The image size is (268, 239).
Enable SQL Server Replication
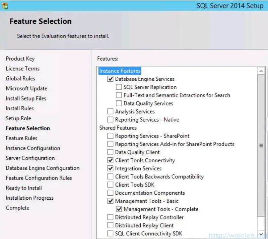(x=119, y=87)
